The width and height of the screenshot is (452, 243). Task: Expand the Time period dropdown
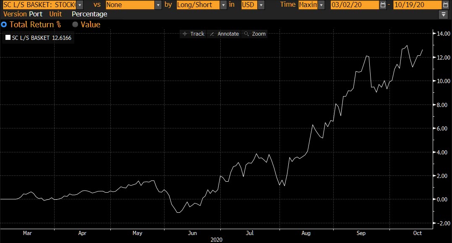[321, 5]
